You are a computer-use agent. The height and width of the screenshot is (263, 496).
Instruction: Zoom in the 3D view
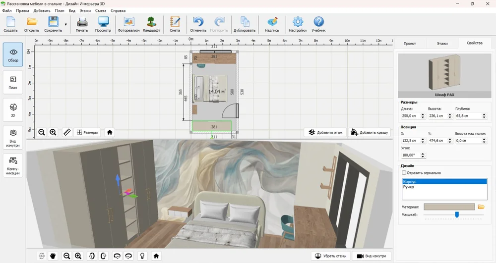point(78,256)
